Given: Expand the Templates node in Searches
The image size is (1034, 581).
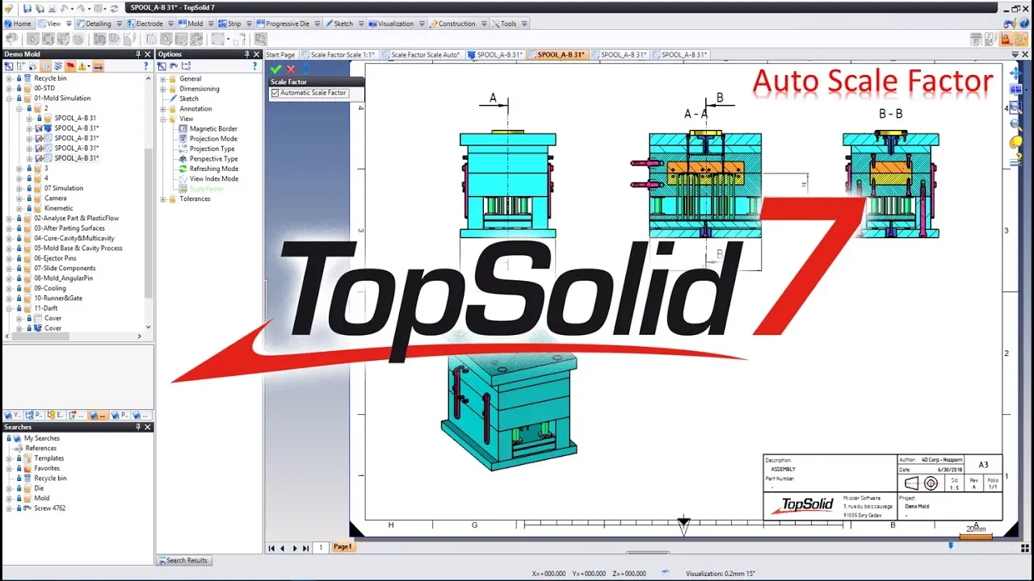Looking at the screenshot, I should 9,458.
